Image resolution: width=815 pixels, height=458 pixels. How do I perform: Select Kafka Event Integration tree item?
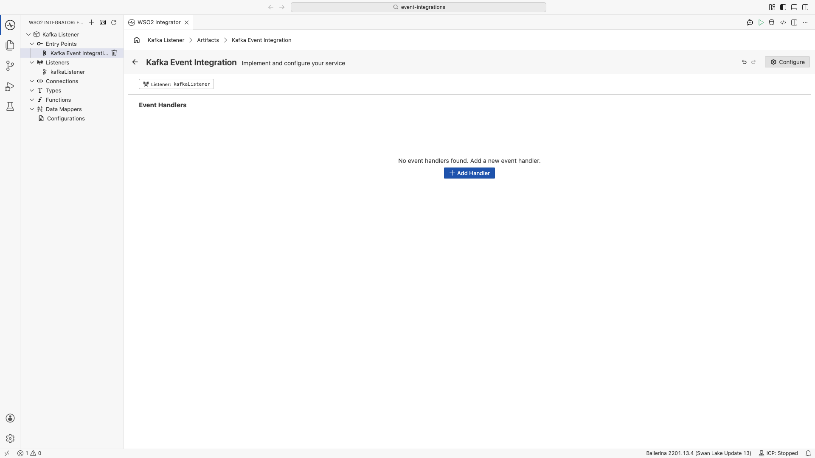[72, 53]
